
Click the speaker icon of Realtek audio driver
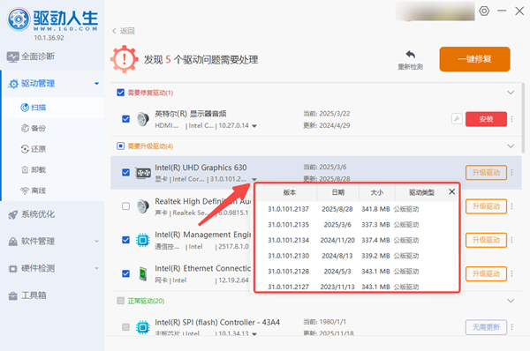coord(142,206)
